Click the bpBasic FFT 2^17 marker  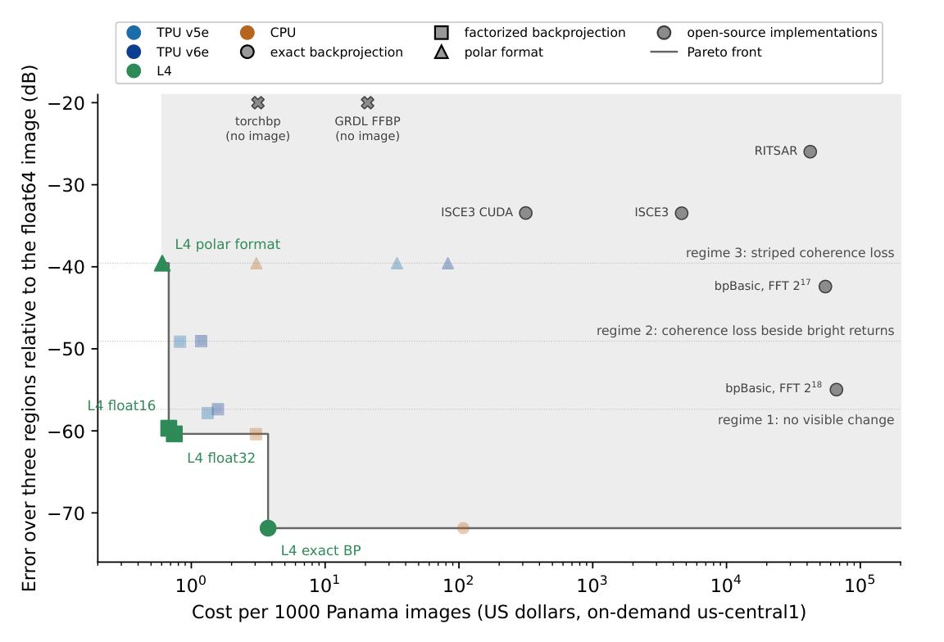pos(825,287)
